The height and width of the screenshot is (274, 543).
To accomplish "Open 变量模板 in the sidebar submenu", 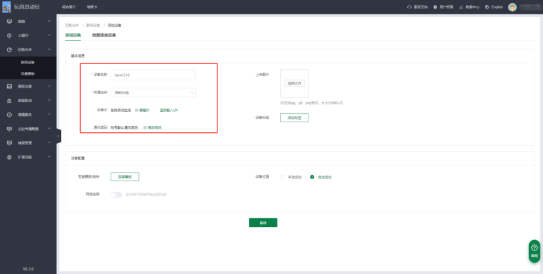I will tap(28, 73).
